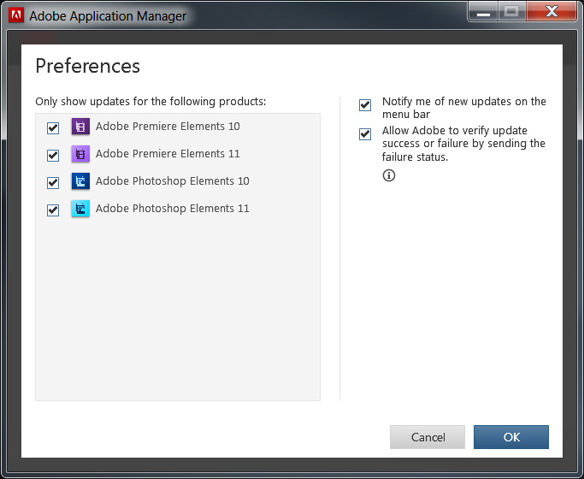
Task: Click the Adobe Premiere Elements 11 icon
Action: [x=80, y=154]
